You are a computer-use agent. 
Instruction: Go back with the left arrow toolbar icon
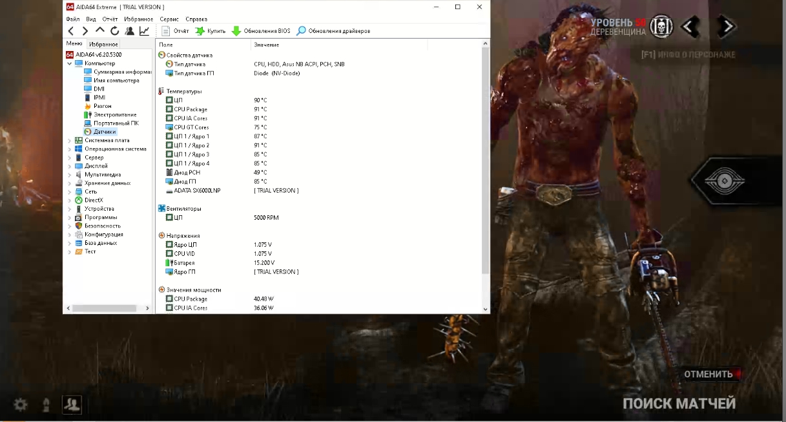point(71,30)
